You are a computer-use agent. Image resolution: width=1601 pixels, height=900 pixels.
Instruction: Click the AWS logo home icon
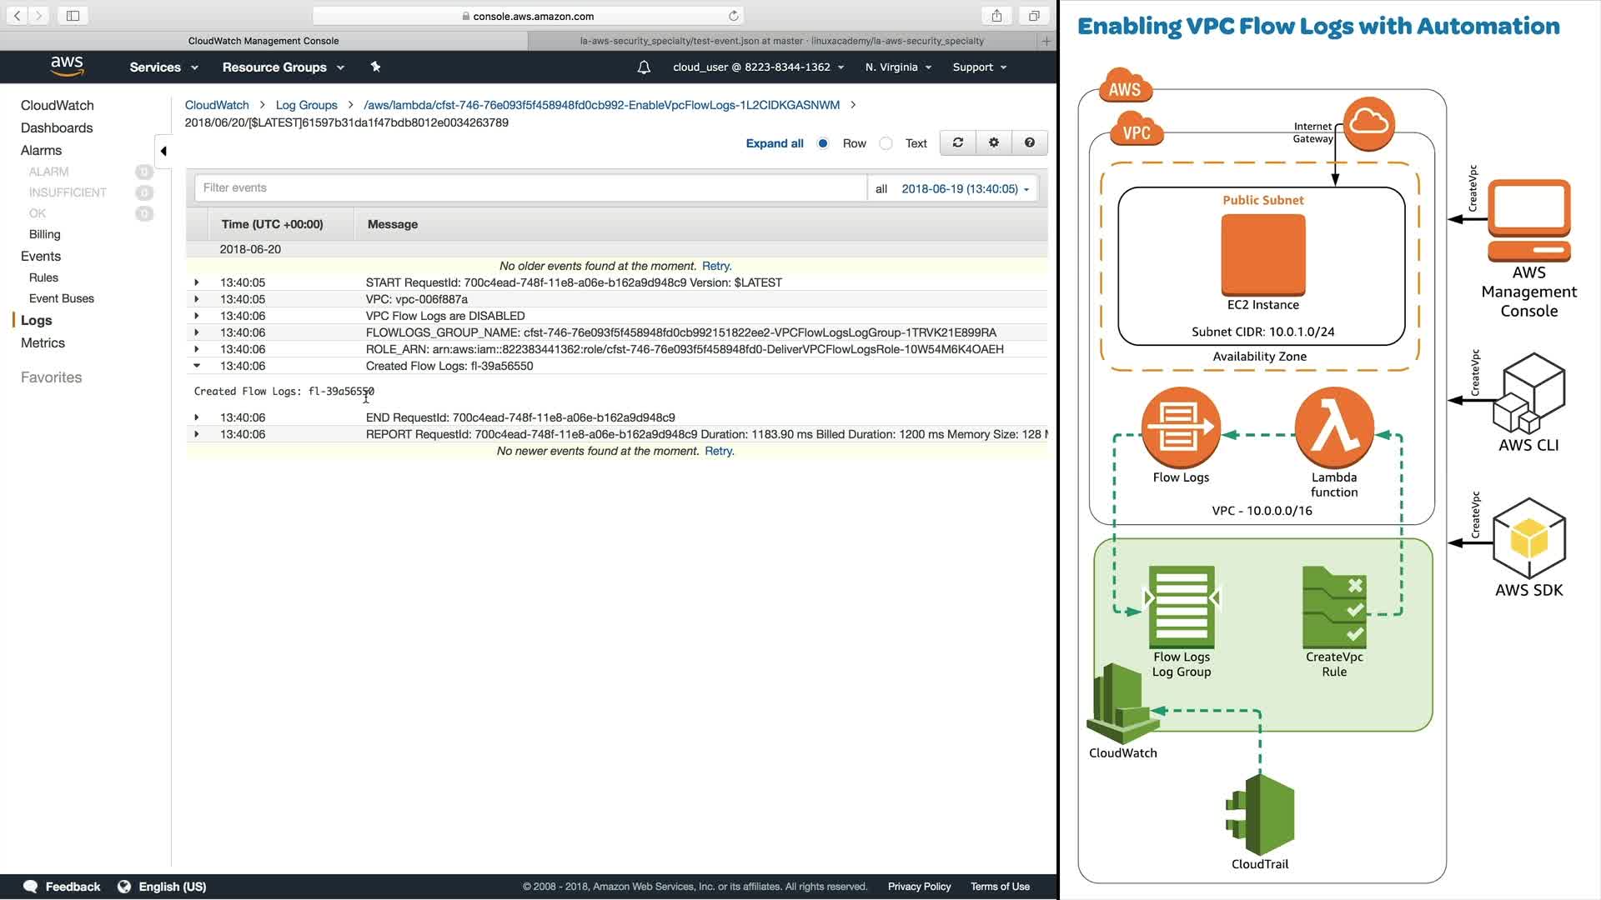[67, 67]
